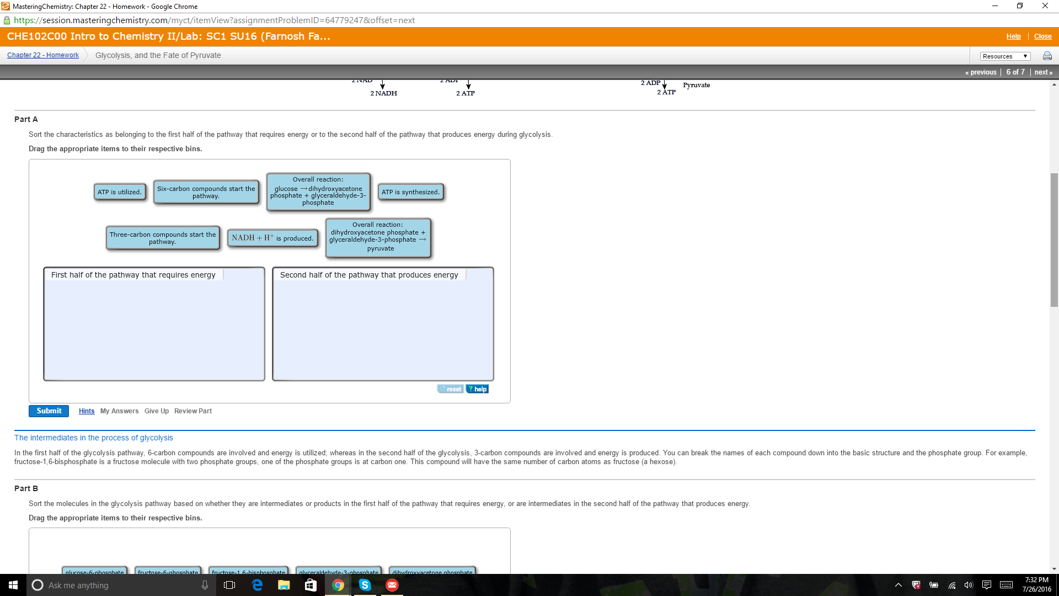This screenshot has width=1059, height=596.
Task: Open the volume control in the system tray
Action: coord(969,586)
